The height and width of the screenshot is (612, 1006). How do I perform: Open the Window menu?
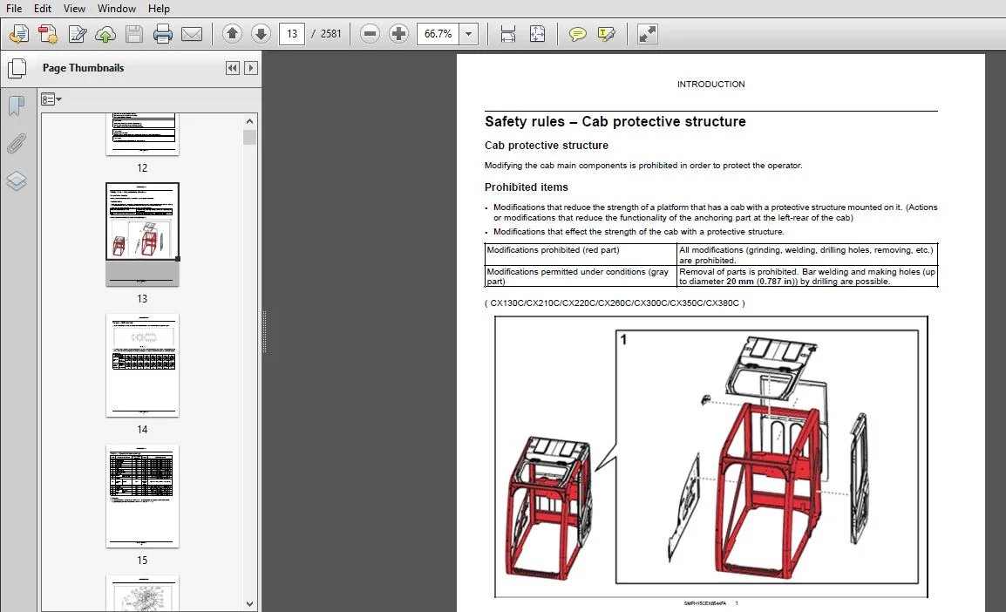[116, 9]
